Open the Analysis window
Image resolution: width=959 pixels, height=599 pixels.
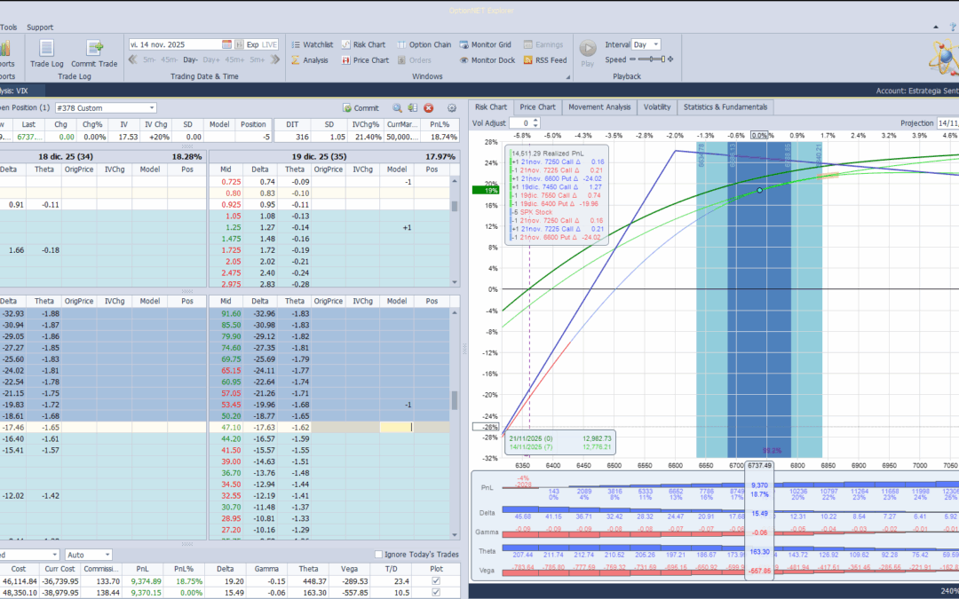[x=310, y=60]
